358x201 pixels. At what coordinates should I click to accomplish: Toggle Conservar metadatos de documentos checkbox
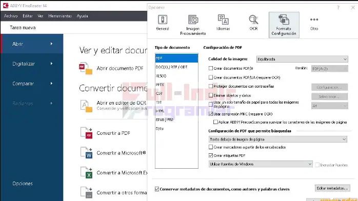pyautogui.click(x=157, y=189)
